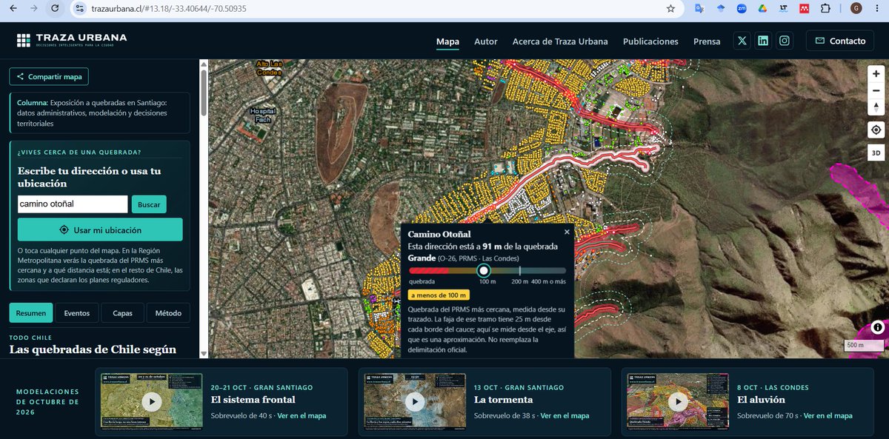Image resolution: width=889 pixels, height=439 pixels.
Task: Open the LinkedIn icon in the header
Action: pyautogui.click(x=763, y=41)
